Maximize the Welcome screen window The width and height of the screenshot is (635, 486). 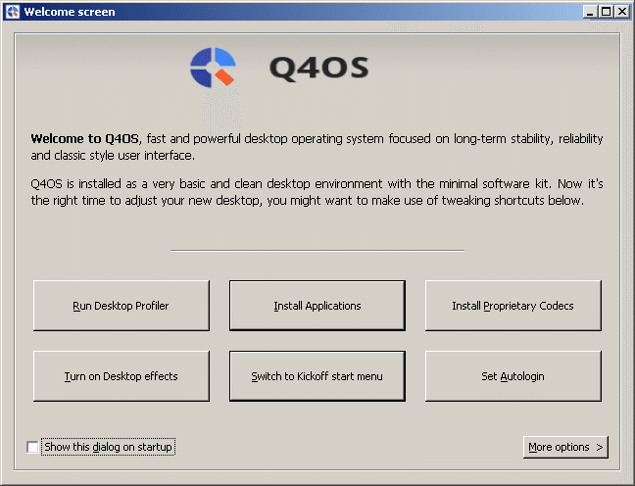tap(606, 12)
